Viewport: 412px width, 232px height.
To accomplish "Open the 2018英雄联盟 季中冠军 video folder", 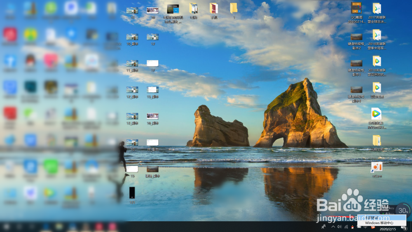I will tap(377, 40).
